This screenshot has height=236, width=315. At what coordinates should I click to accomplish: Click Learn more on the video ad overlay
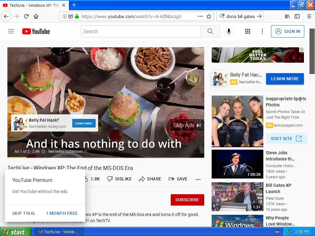(84, 123)
